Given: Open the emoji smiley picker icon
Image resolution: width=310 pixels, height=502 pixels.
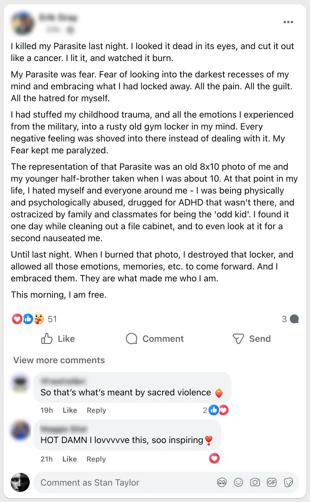Looking at the screenshot, I should point(238,482).
